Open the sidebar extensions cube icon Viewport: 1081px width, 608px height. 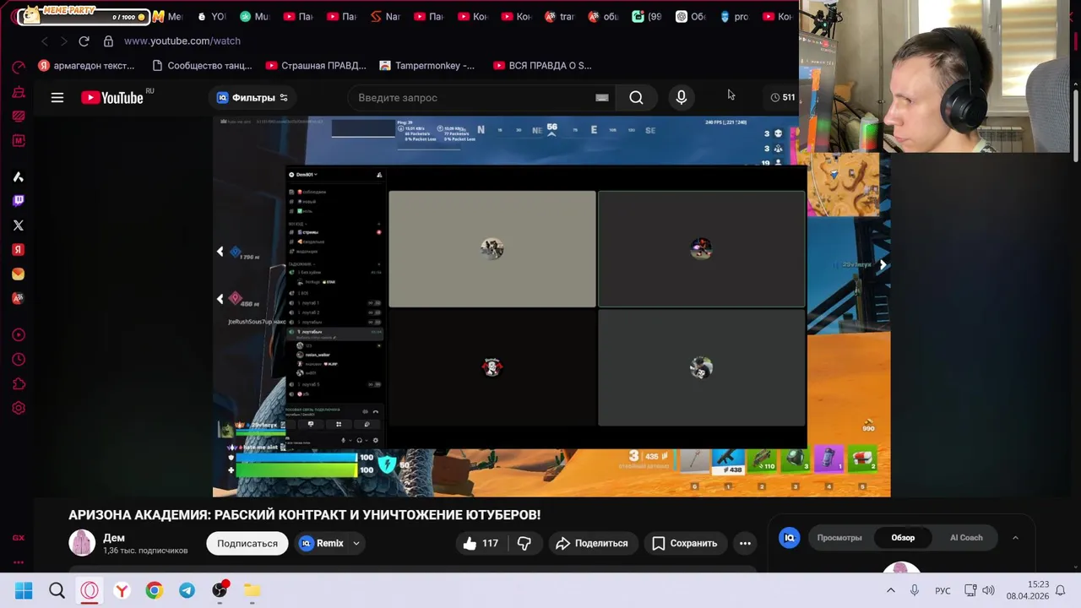[x=19, y=383]
